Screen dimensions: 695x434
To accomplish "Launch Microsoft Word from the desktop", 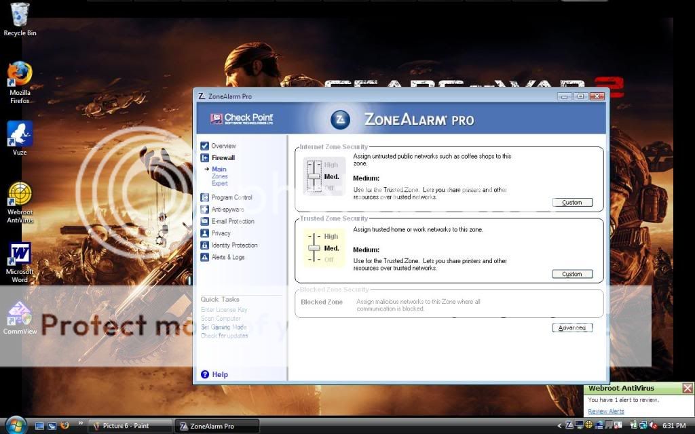I will coord(20,262).
